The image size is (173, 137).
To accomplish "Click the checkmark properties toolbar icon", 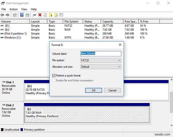I will click(x=45, y=15).
